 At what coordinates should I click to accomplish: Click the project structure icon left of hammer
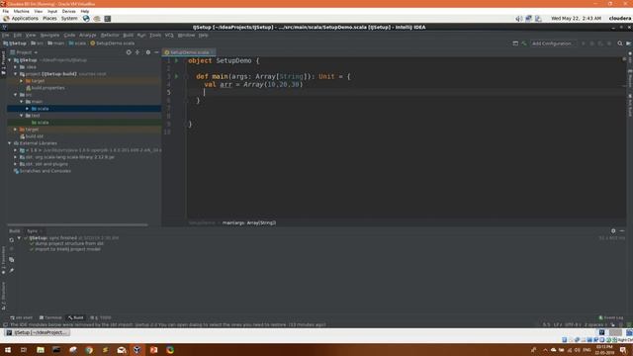(x=515, y=44)
